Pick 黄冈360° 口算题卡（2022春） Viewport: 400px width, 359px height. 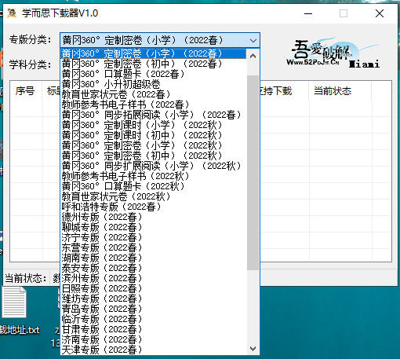point(154,74)
